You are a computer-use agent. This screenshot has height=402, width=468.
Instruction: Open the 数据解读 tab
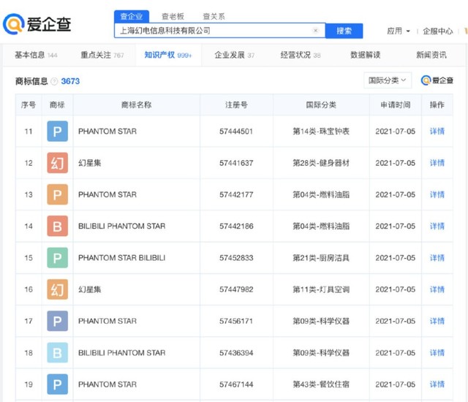click(366, 55)
